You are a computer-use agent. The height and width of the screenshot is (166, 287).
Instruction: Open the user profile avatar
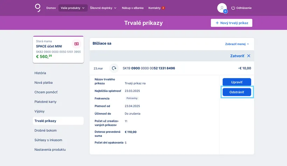tap(222, 8)
